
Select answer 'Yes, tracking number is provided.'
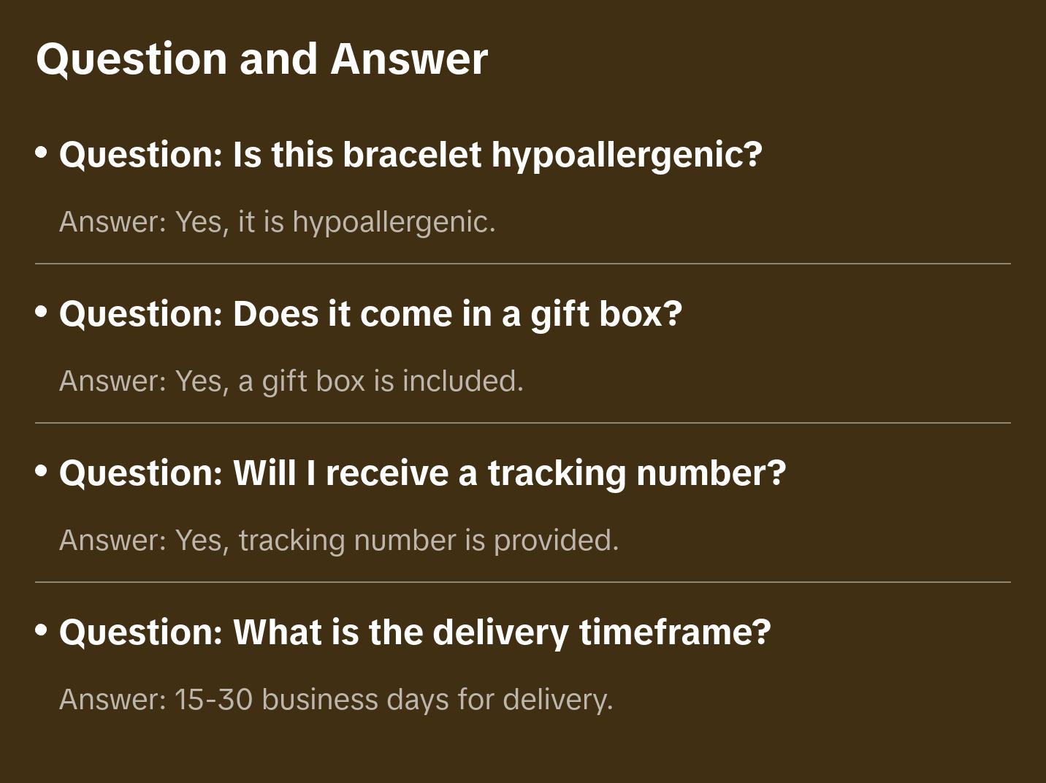[338, 541]
